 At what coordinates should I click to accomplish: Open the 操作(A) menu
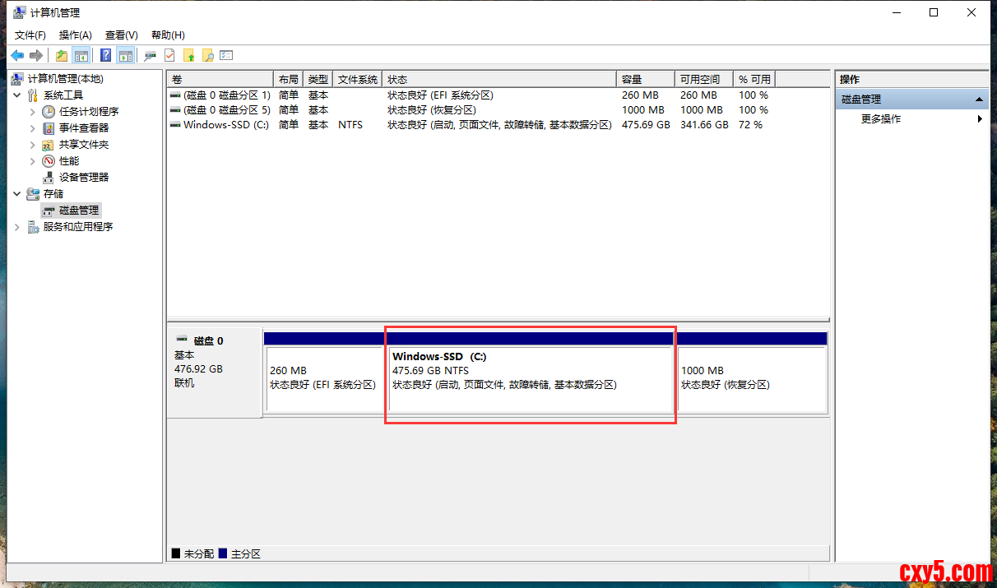coord(75,35)
